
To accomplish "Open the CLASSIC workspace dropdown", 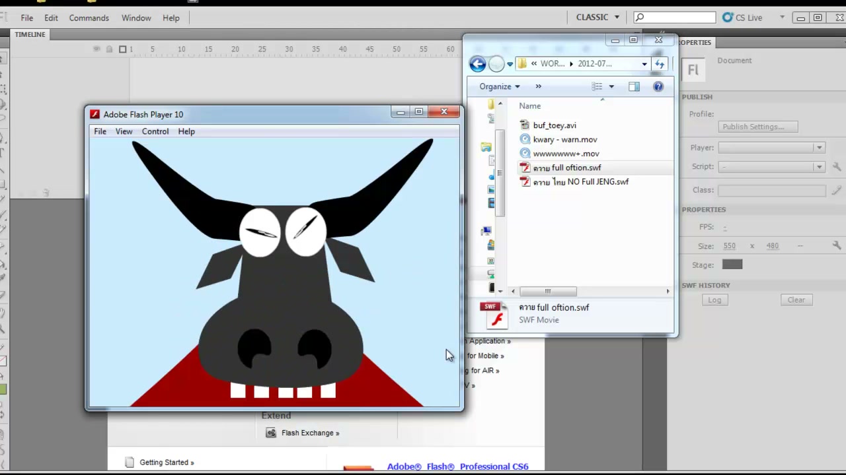I will point(598,18).
